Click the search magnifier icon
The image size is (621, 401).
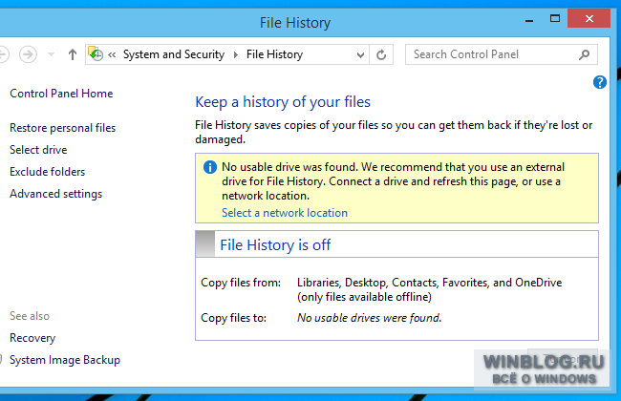[584, 54]
